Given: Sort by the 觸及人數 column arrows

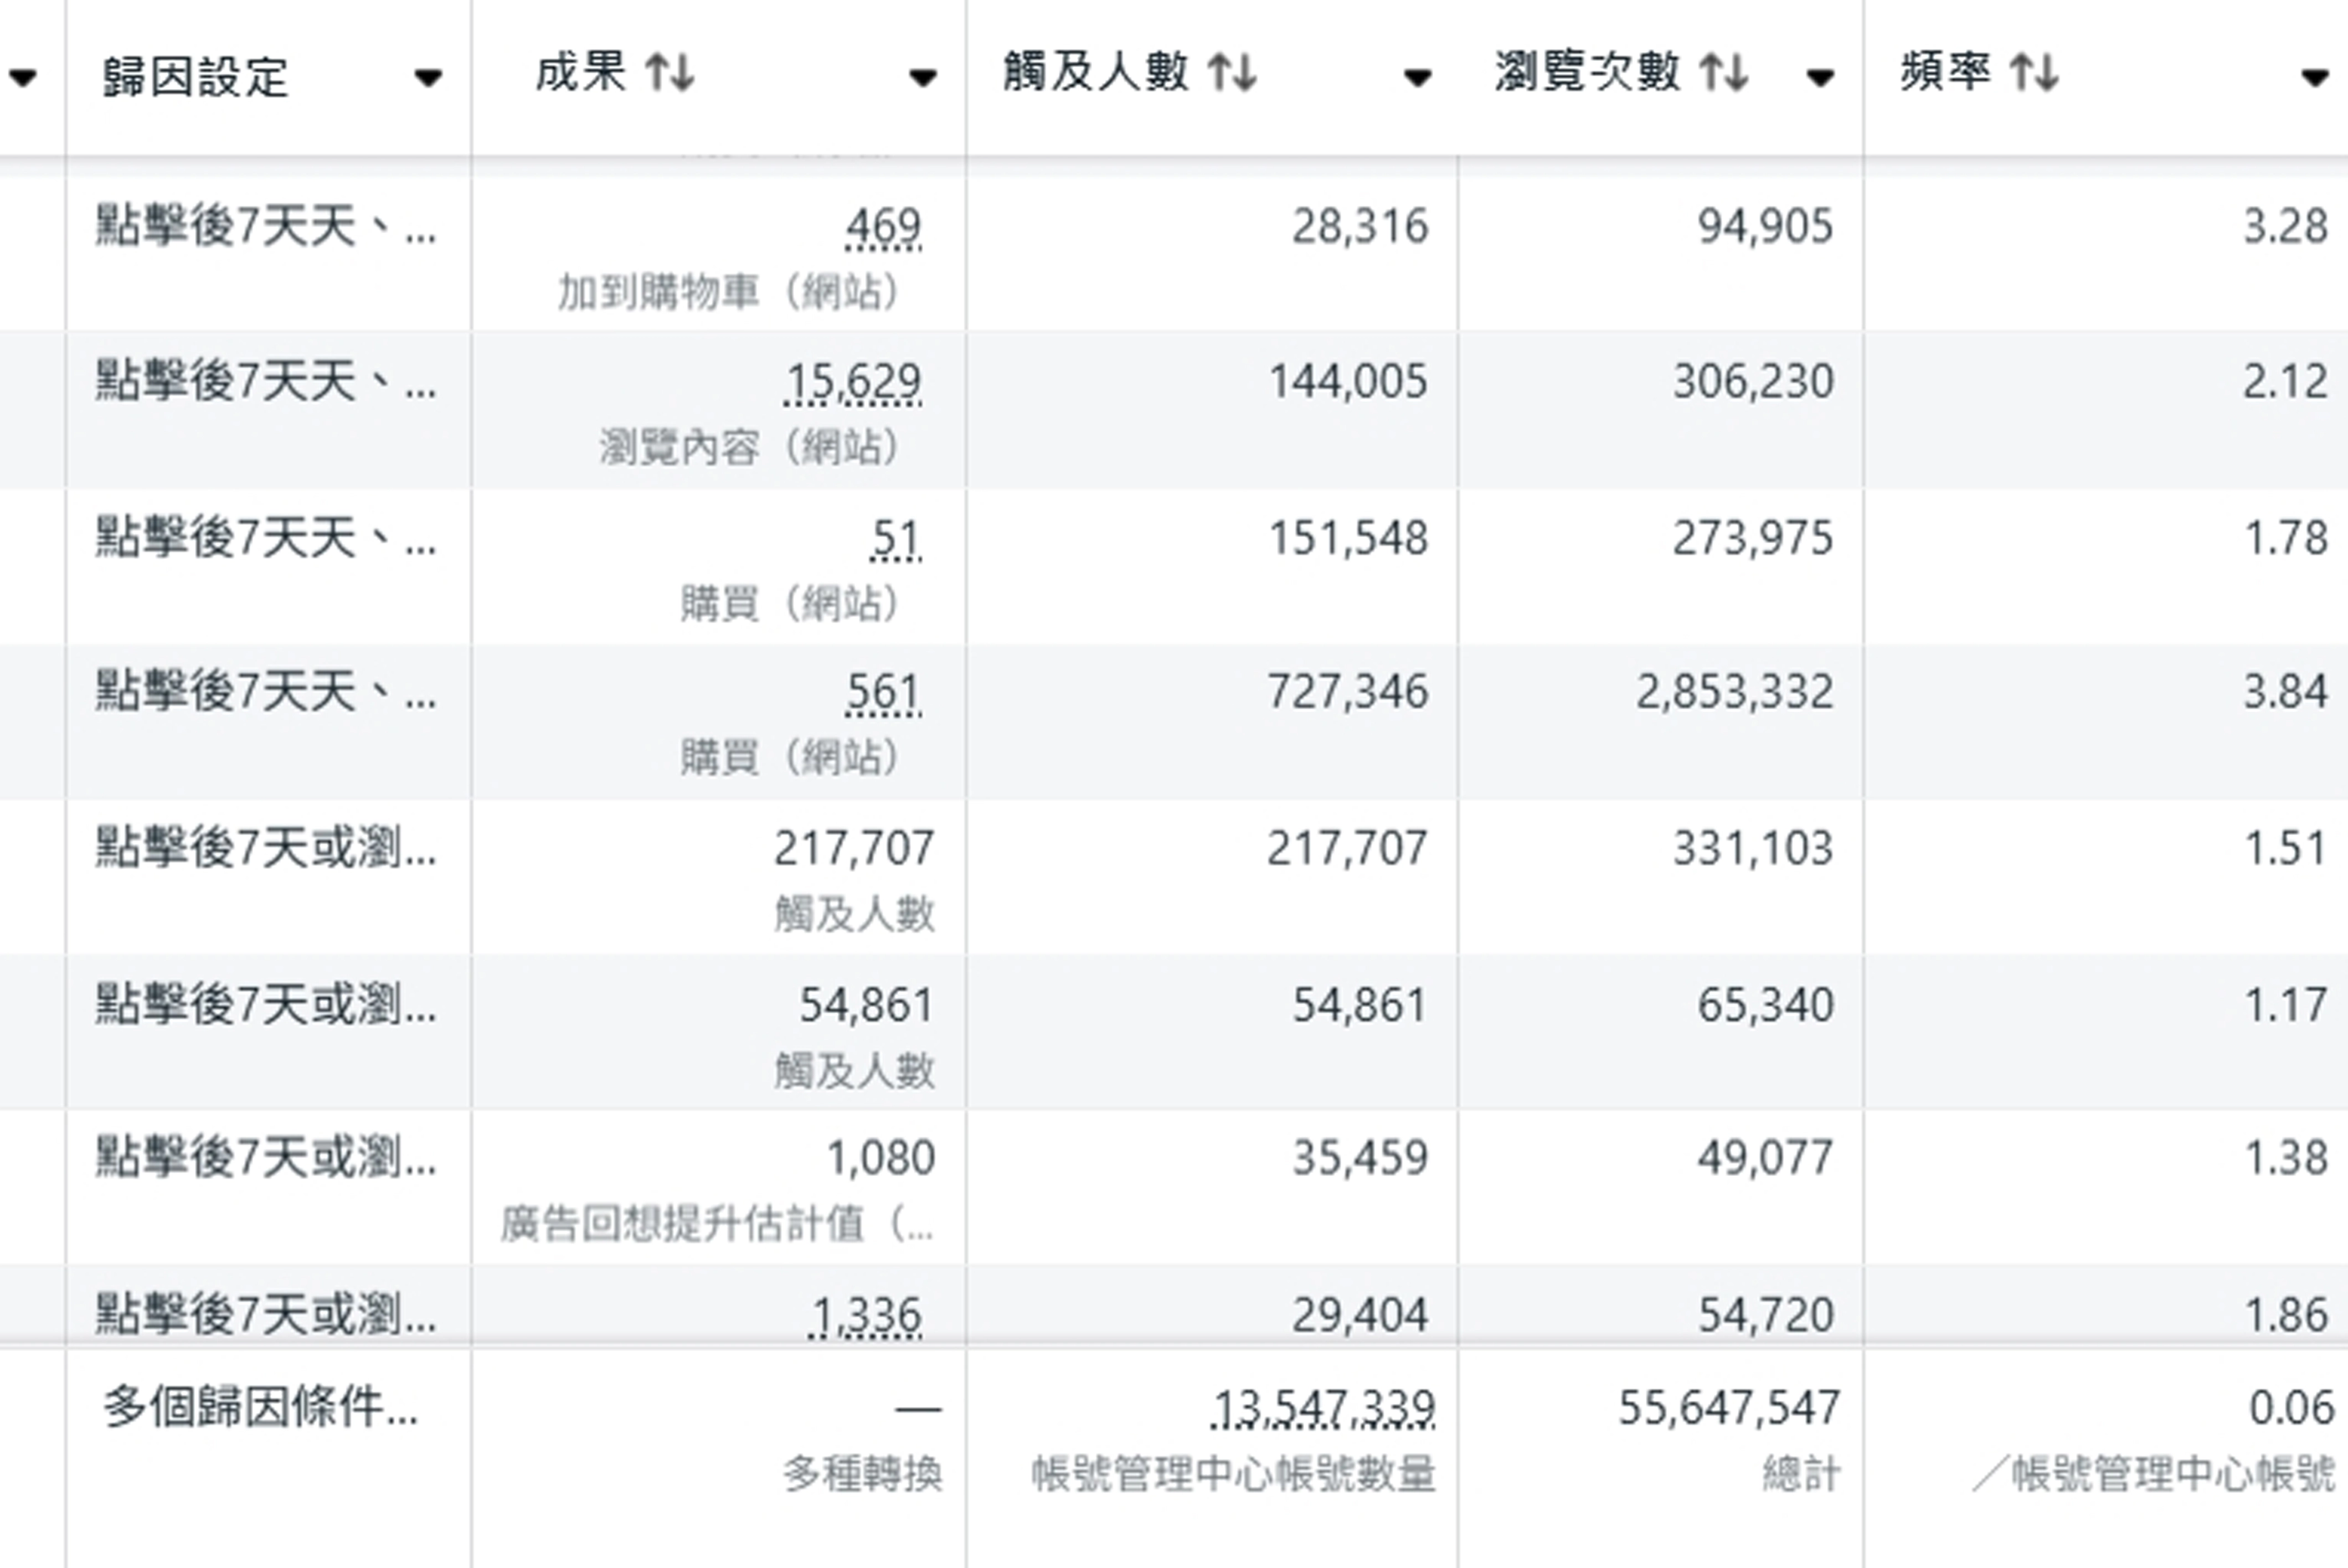Looking at the screenshot, I should (1231, 73).
